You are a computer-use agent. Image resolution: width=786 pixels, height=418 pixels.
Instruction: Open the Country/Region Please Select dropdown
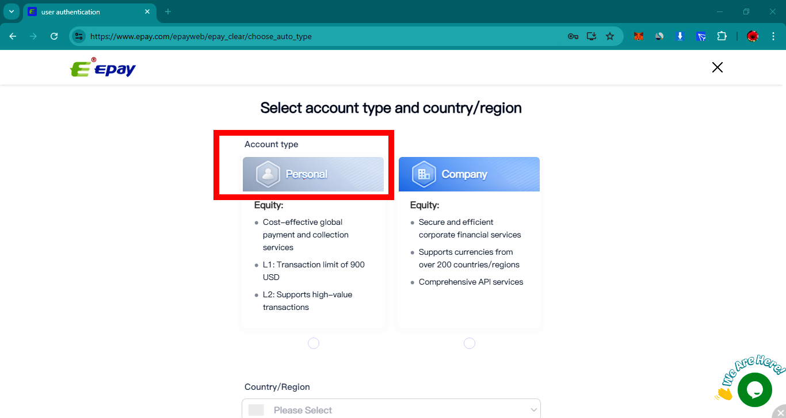tap(391, 409)
